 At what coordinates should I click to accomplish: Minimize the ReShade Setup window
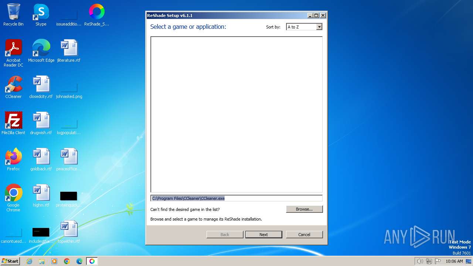(310, 16)
